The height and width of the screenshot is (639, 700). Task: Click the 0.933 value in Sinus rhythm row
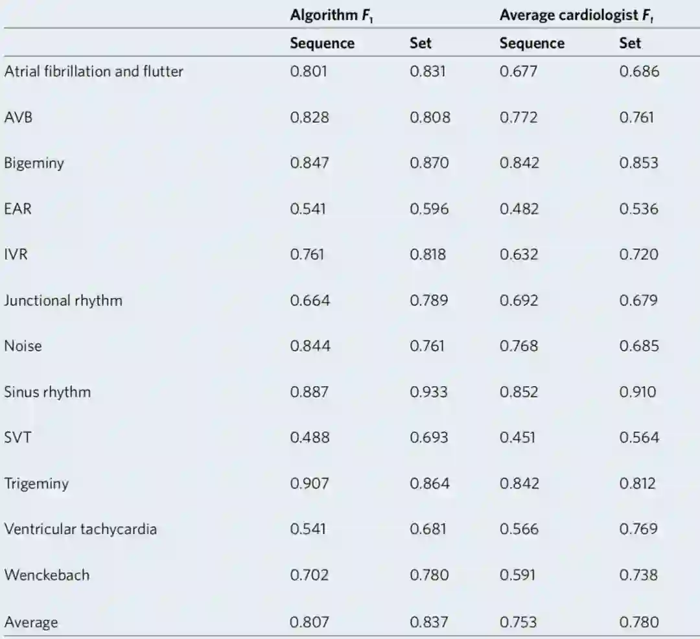coord(428,392)
